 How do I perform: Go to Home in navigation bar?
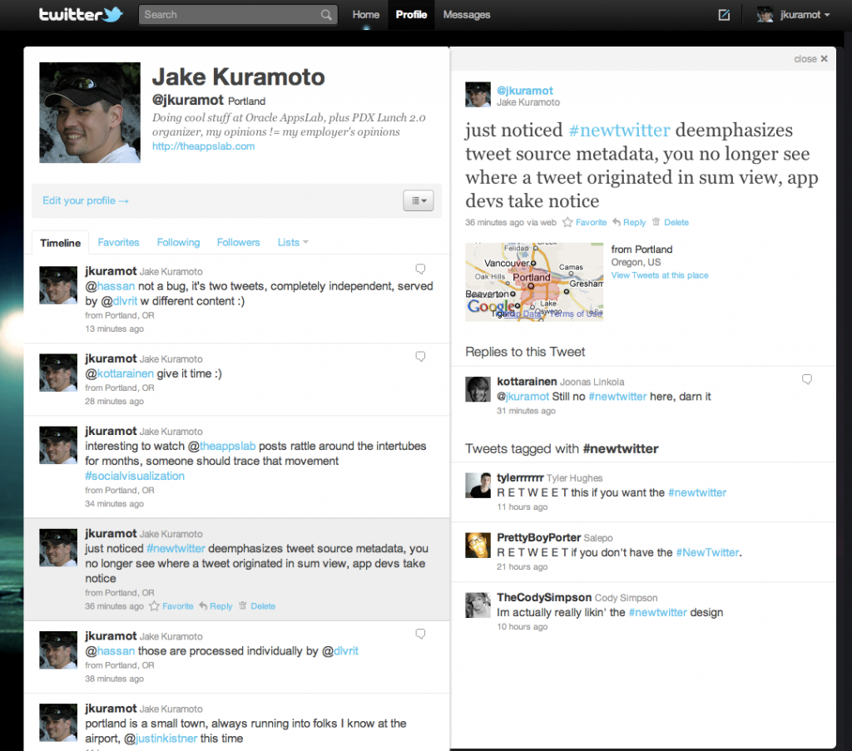366,15
